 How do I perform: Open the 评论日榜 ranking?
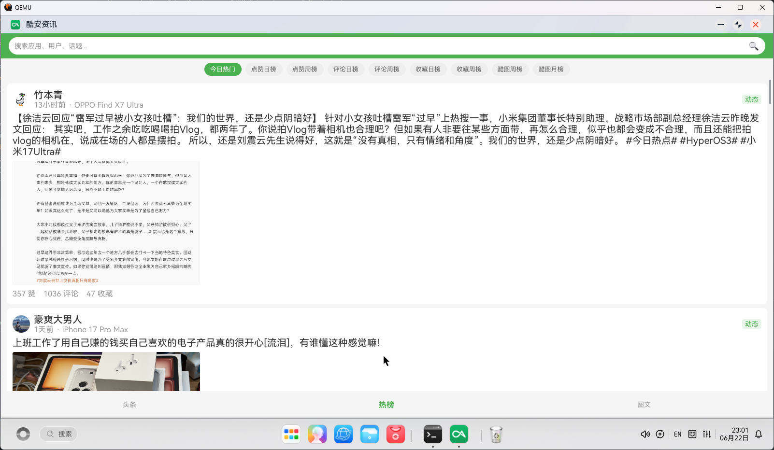346,69
